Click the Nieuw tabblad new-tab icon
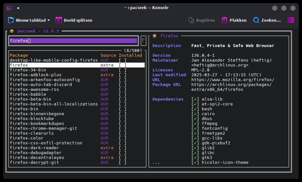The height and width of the screenshot is (182, 302). coord(11,20)
